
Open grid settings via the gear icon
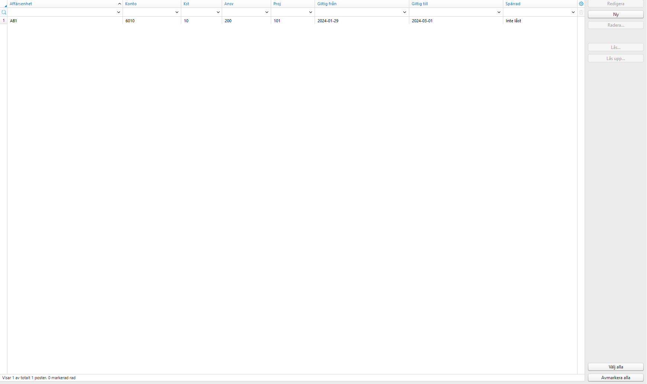click(581, 4)
